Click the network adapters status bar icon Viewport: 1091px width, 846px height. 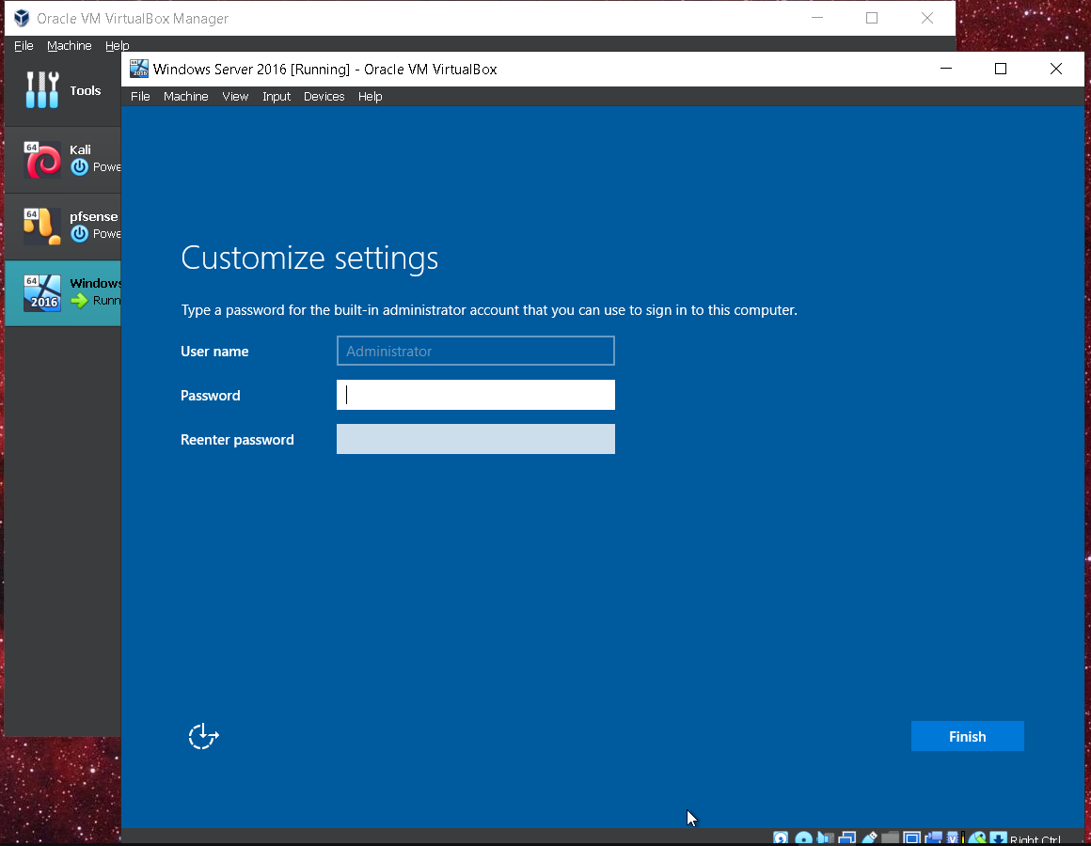(846, 837)
